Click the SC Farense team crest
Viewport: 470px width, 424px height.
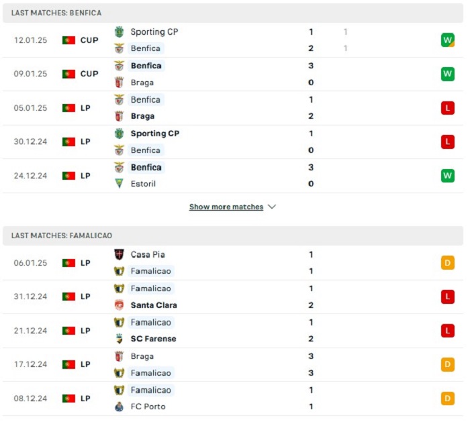coord(119,339)
